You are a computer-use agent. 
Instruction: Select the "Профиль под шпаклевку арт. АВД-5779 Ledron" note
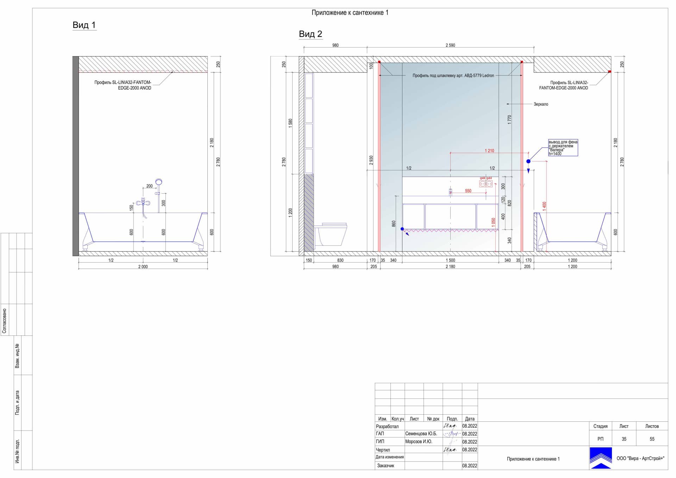tap(453, 76)
